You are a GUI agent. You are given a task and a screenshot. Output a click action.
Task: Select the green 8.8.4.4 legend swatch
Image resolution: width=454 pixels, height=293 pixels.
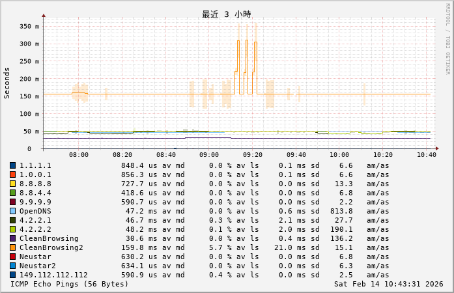tap(12, 193)
